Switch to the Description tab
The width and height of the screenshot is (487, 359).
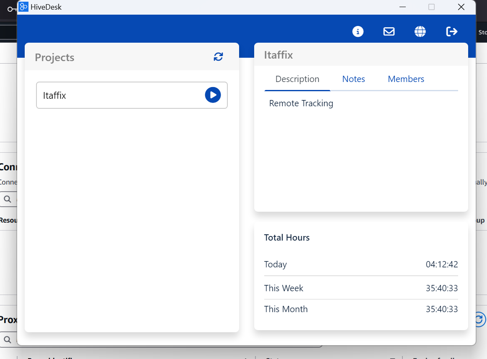coord(297,79)
